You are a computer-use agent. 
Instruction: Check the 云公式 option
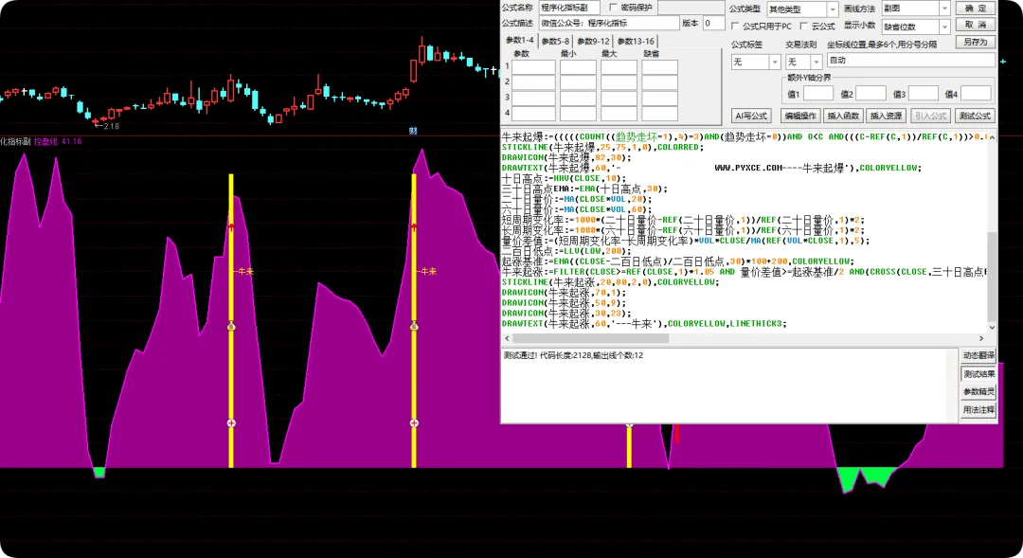click(x=804, y=27)
